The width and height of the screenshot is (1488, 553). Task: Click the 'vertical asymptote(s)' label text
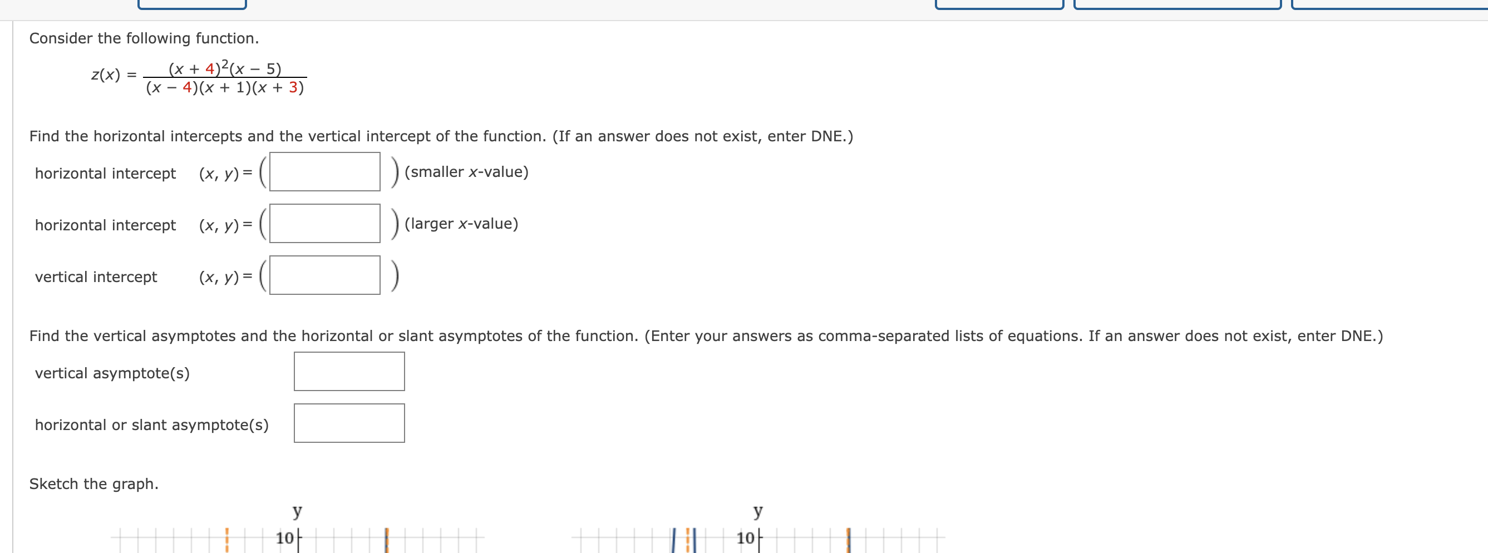[113, 373]
